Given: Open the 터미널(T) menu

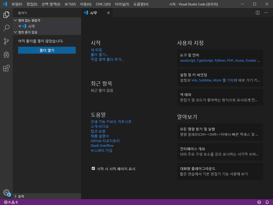Looking at the screenshot, I should [122, 4].
